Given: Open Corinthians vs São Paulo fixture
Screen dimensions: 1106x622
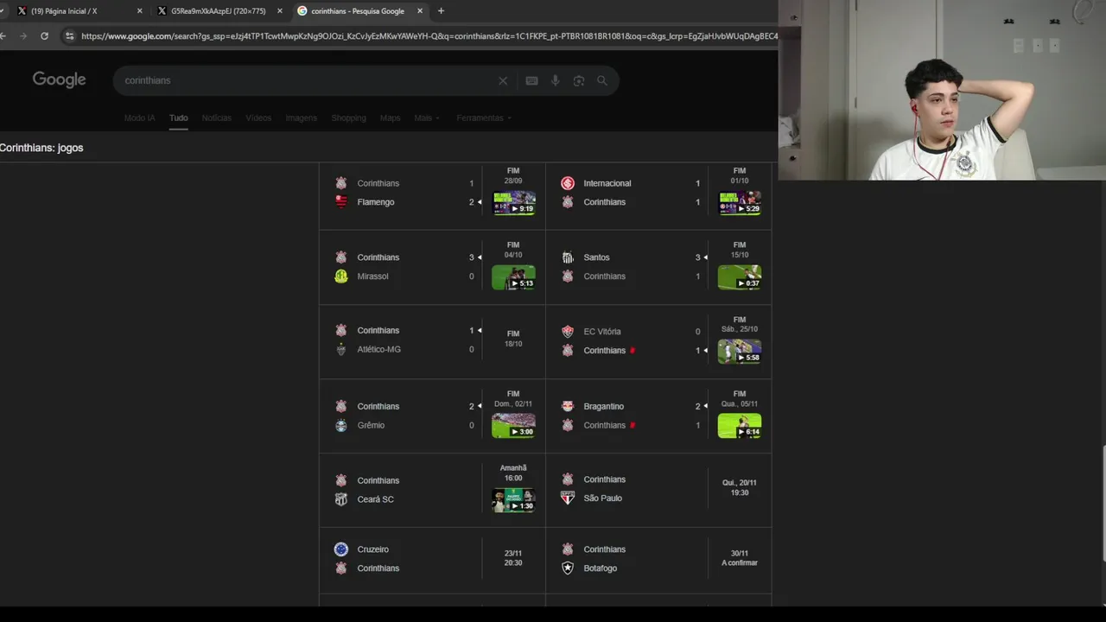Looking at the screenshot, I should (x=658, y=489).
